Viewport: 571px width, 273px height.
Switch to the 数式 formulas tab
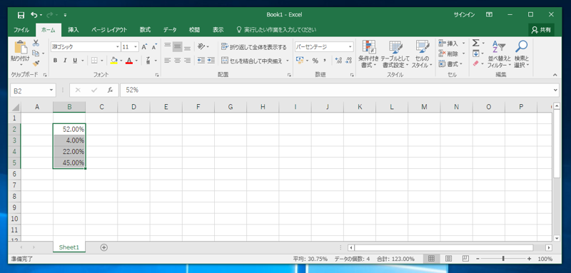tap(146, 30)
